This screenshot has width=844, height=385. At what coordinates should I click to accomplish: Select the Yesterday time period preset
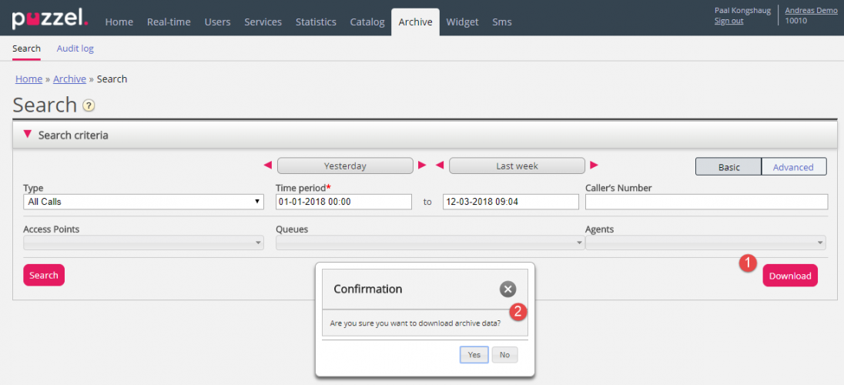tap(345, 166)
